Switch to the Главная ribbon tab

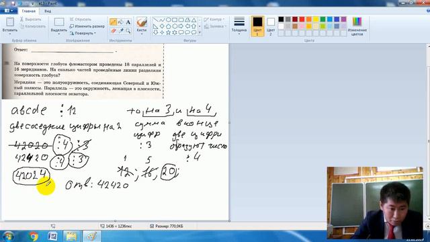28,11
